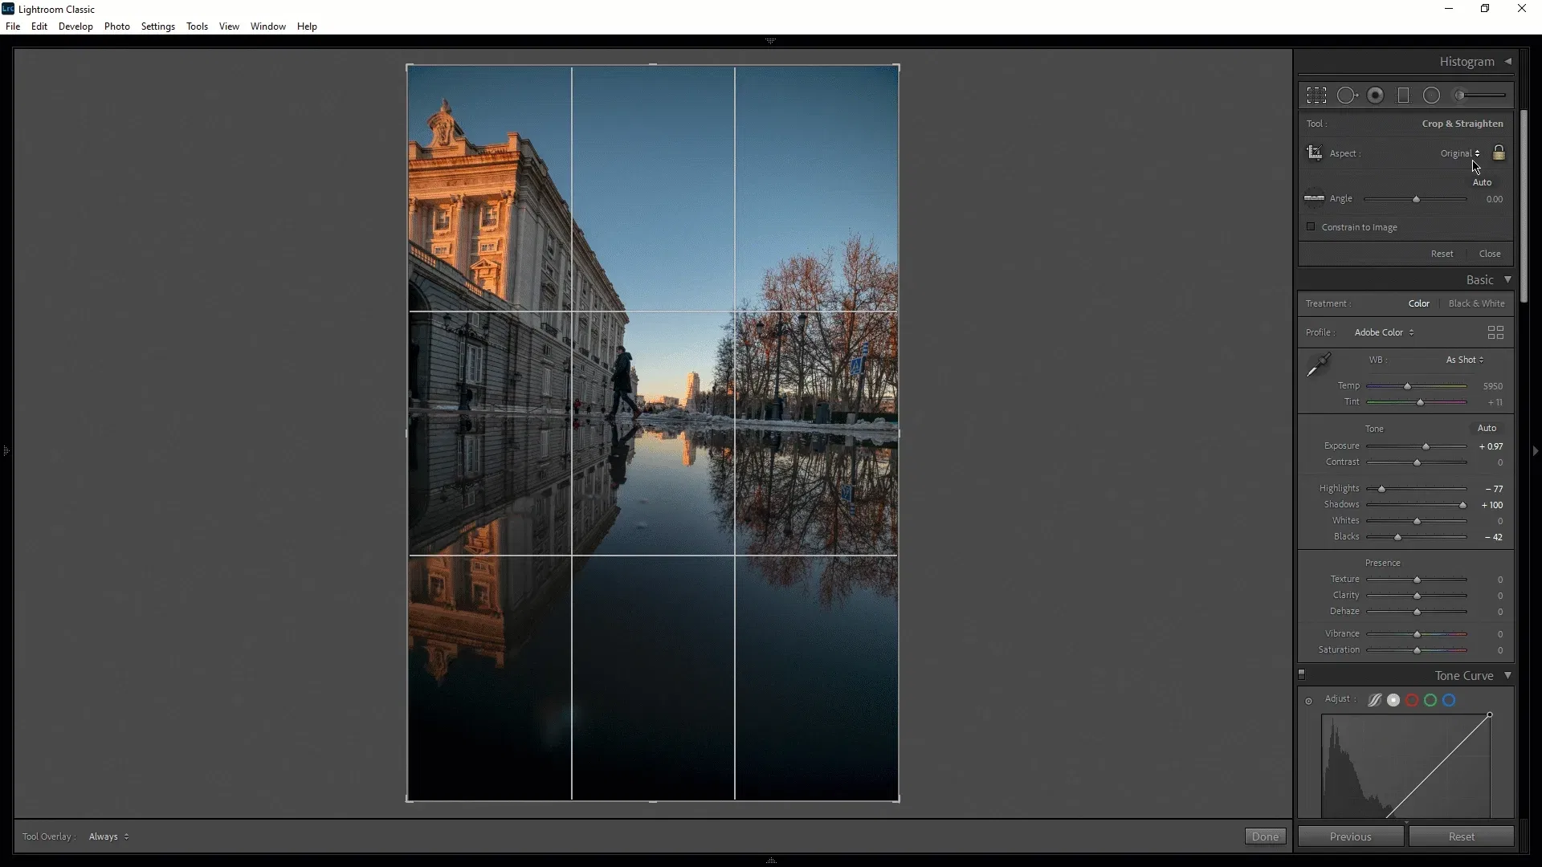Click the Settings menu item
The image size is (1542, 867).
[157, 26]
